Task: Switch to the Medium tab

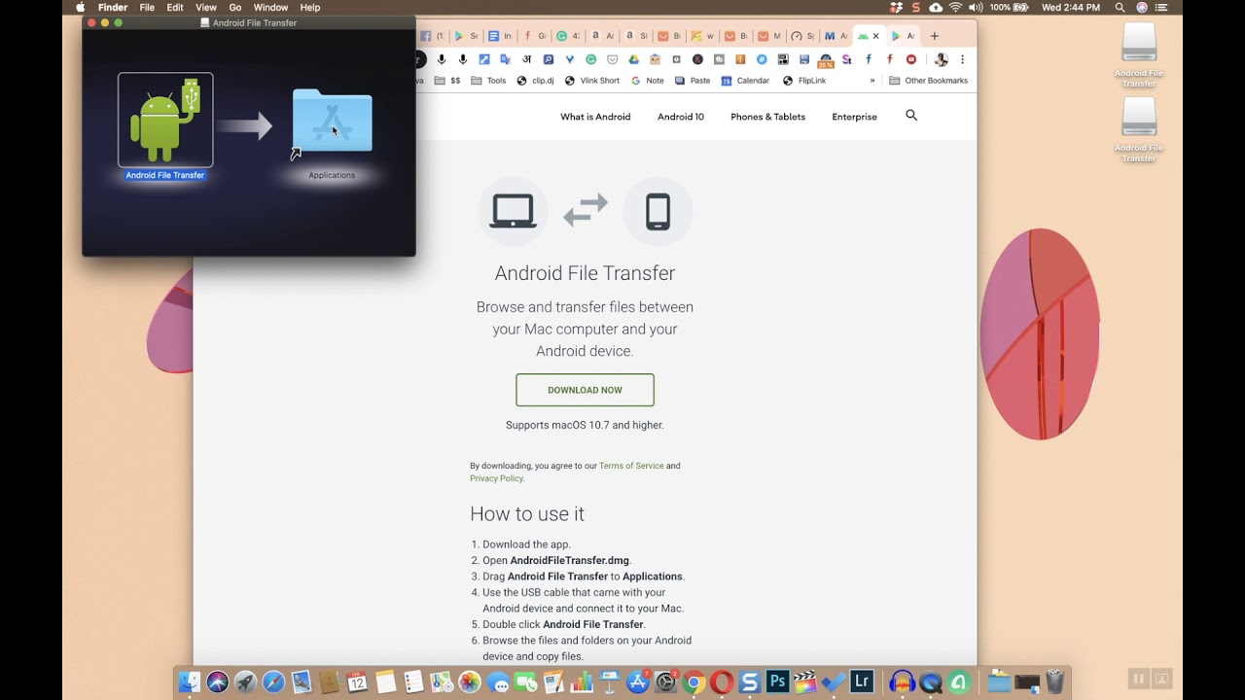Action: (x=836, y=36)
